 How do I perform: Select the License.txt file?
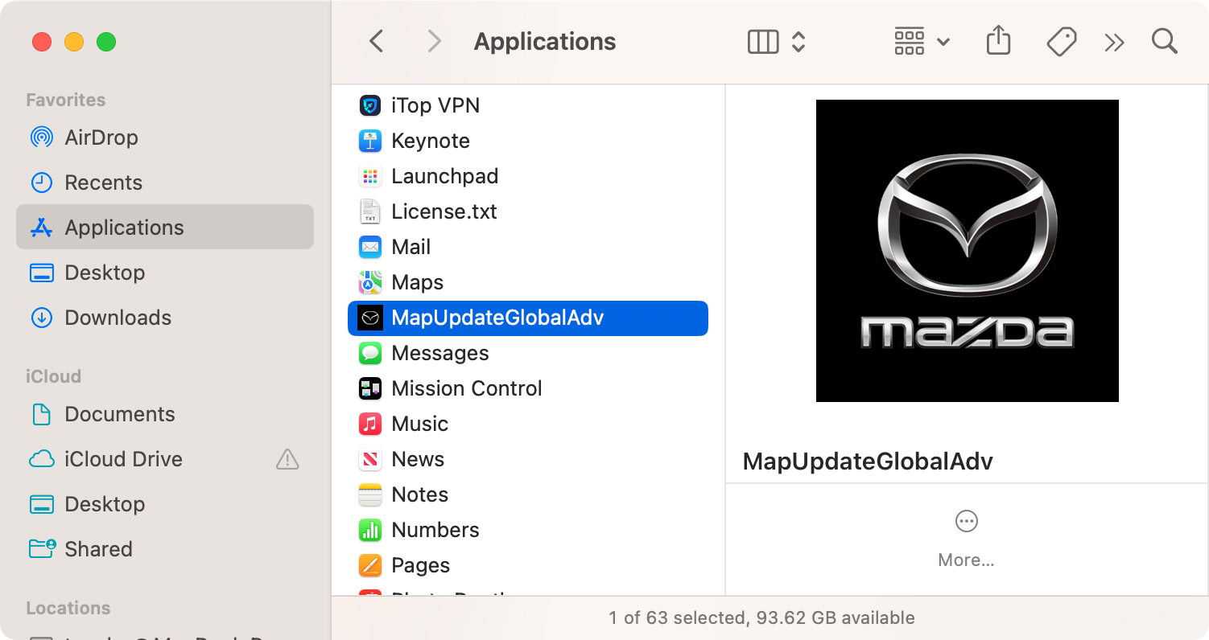pos(528,211)
